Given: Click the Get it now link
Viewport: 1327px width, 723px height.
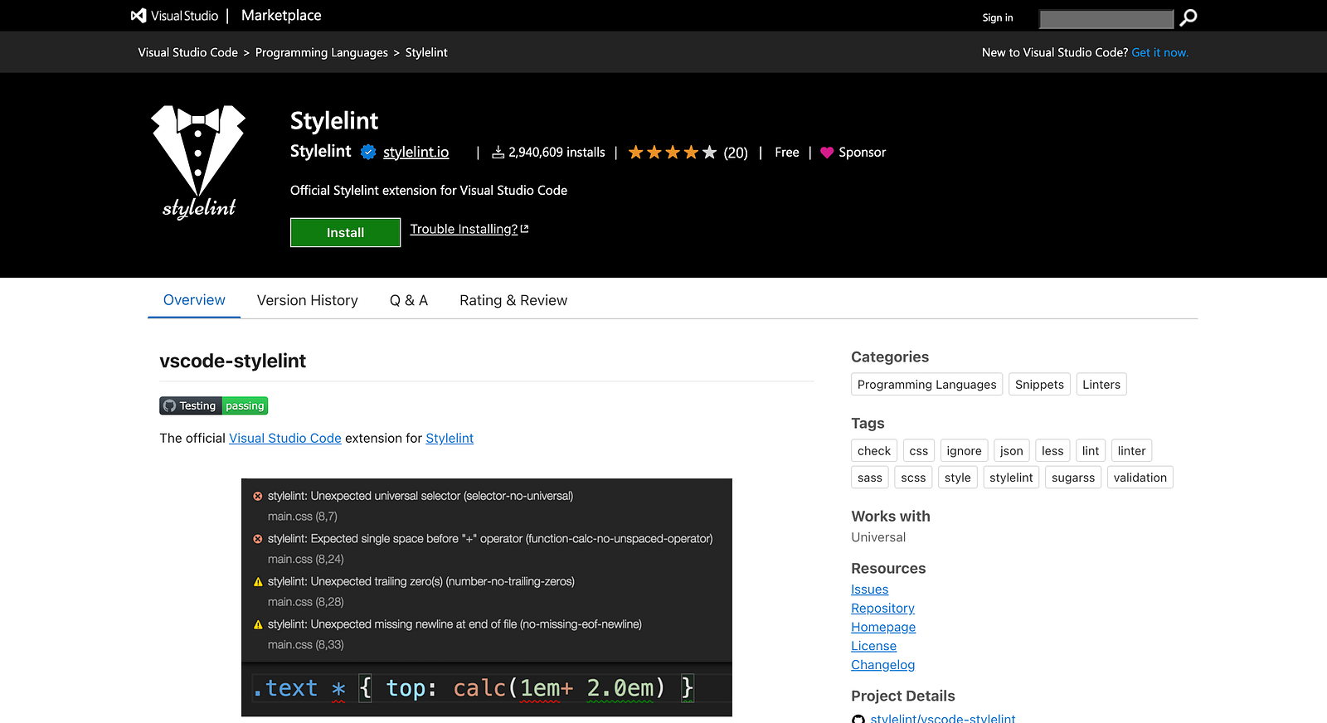Looking at the screenshot, I should pyautogui.click(x=1160, y=52).
